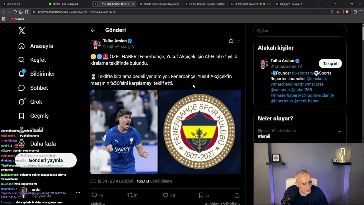This screenshot has width=364, height=205.
Task: Switch to jayden - Arama / X tab
Action: (296, 4)
